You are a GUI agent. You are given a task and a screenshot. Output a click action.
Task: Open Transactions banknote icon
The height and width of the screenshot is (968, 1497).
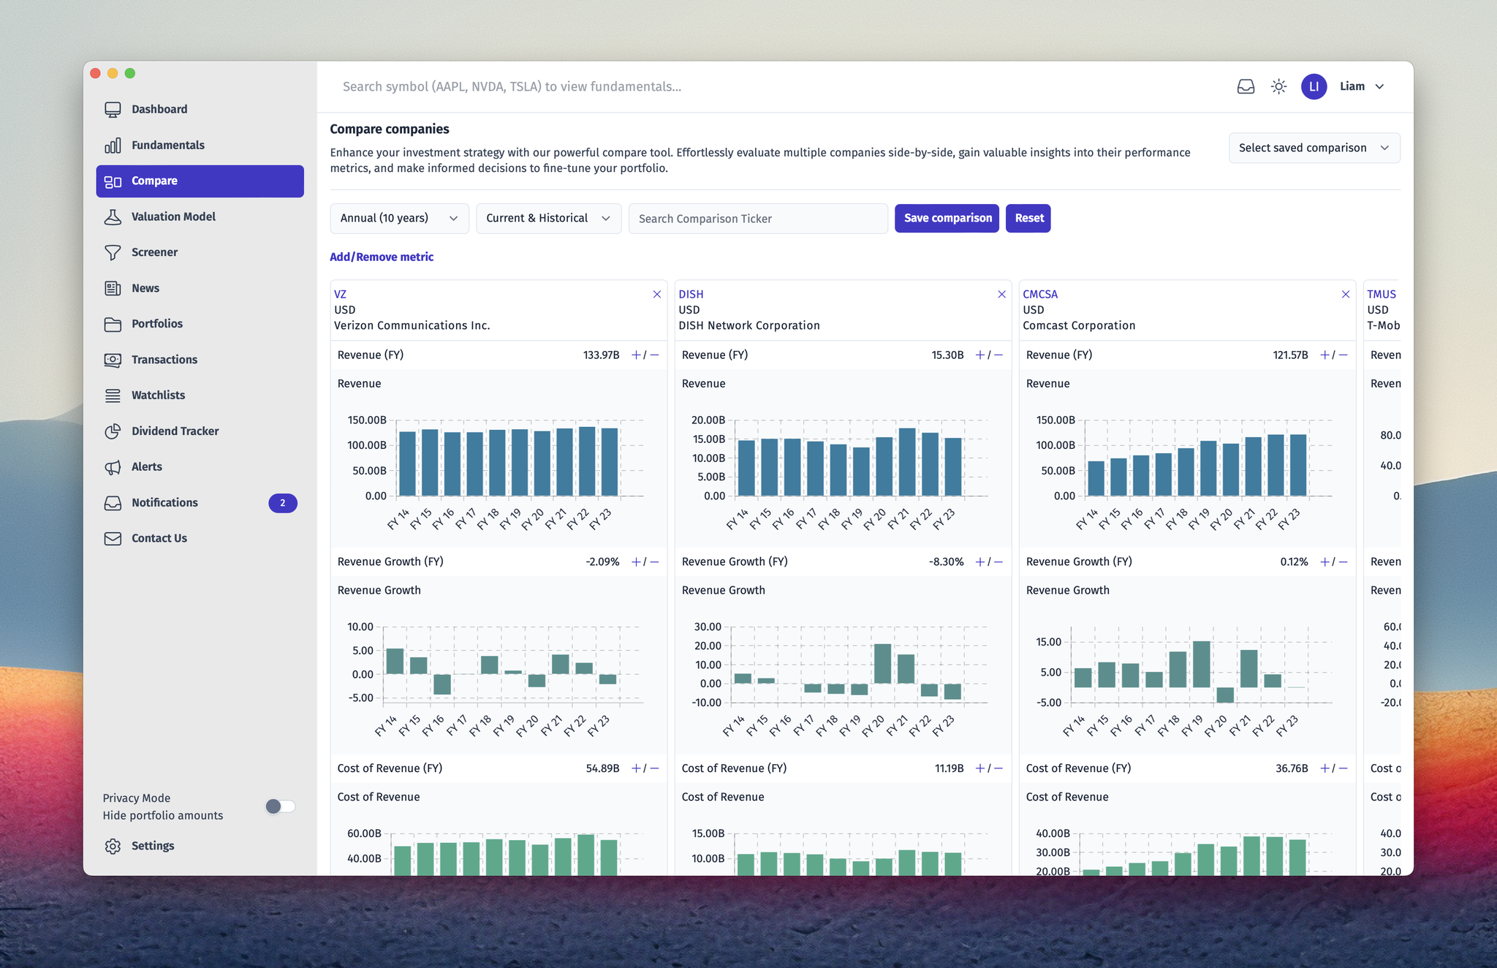tap(113, 360)
